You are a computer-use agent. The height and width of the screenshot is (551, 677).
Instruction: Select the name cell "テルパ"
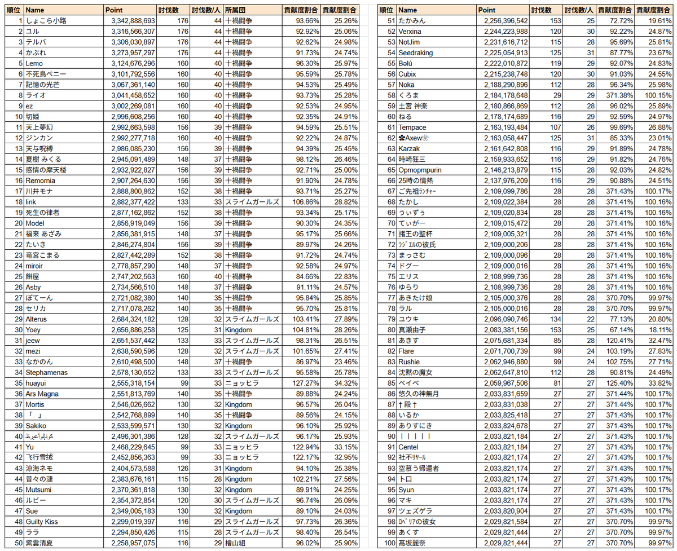click(x=64, y=42)
